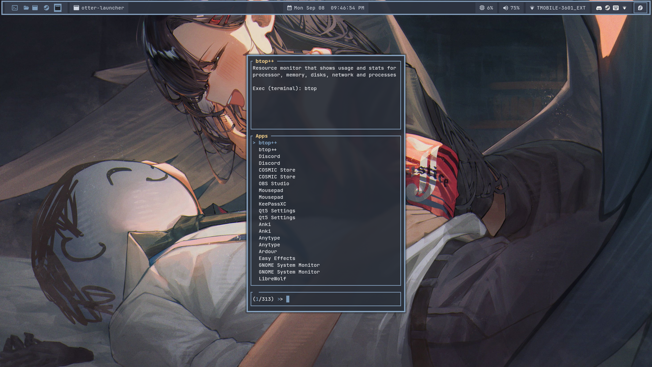Image resolution: width=652 pixels, height=367 pixels.
Task: Open the keyboard tray icon
Action: click(615, 8)
